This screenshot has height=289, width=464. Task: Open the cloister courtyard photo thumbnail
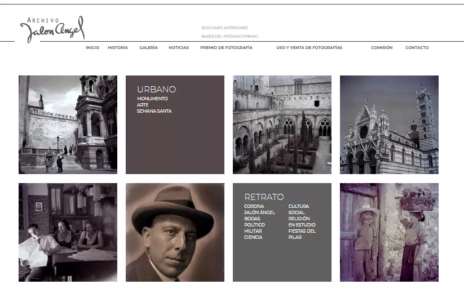click(x=282, y=125)
